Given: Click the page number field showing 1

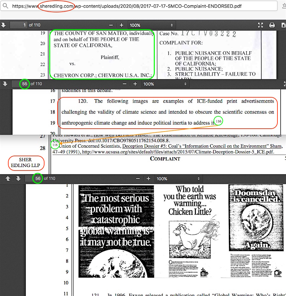Looking at the screenshot, I should (19, 25).
